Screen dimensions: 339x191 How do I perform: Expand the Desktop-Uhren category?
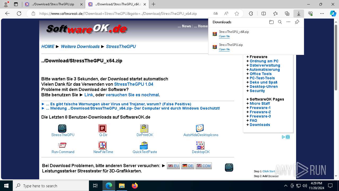coord(264,86)
